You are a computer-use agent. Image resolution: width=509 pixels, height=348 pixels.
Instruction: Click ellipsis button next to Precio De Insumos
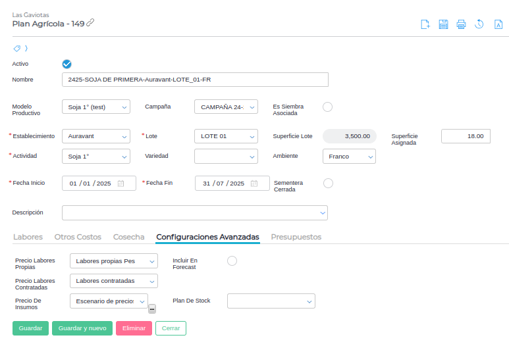[152, 309]
